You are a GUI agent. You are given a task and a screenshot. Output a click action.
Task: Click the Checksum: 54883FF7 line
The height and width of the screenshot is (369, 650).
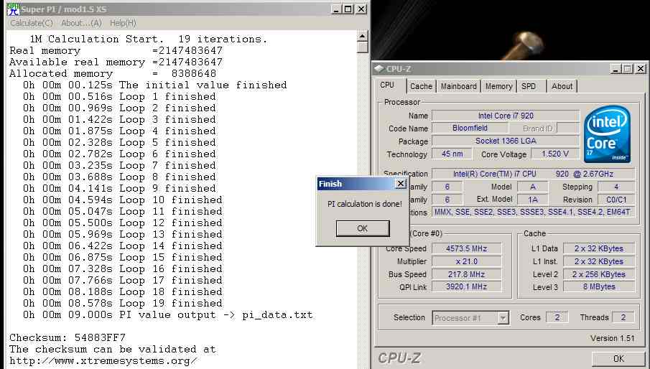(x=68, y=337)
